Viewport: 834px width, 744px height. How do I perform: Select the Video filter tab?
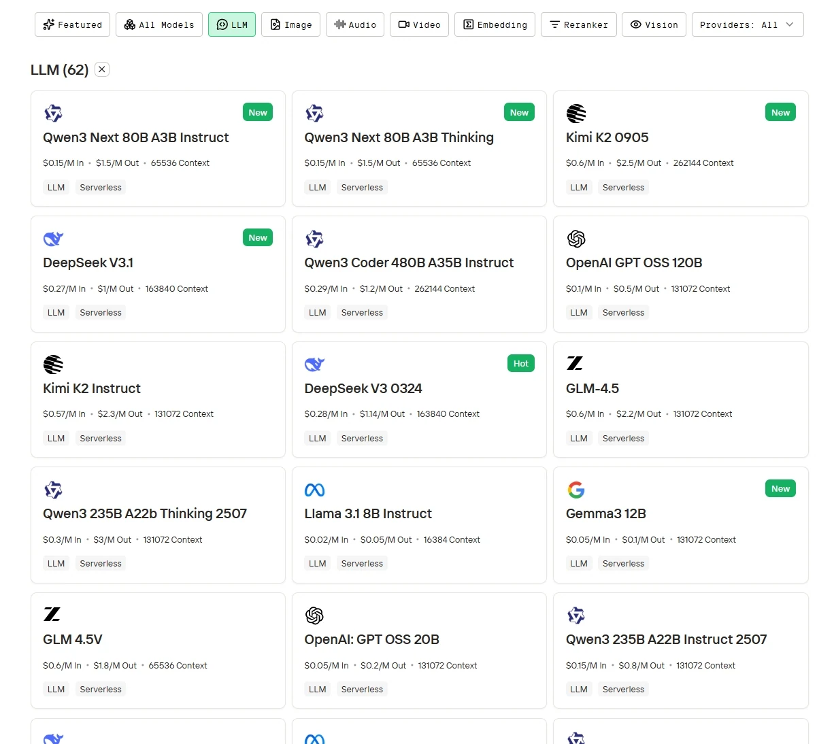tap(419, 24)
